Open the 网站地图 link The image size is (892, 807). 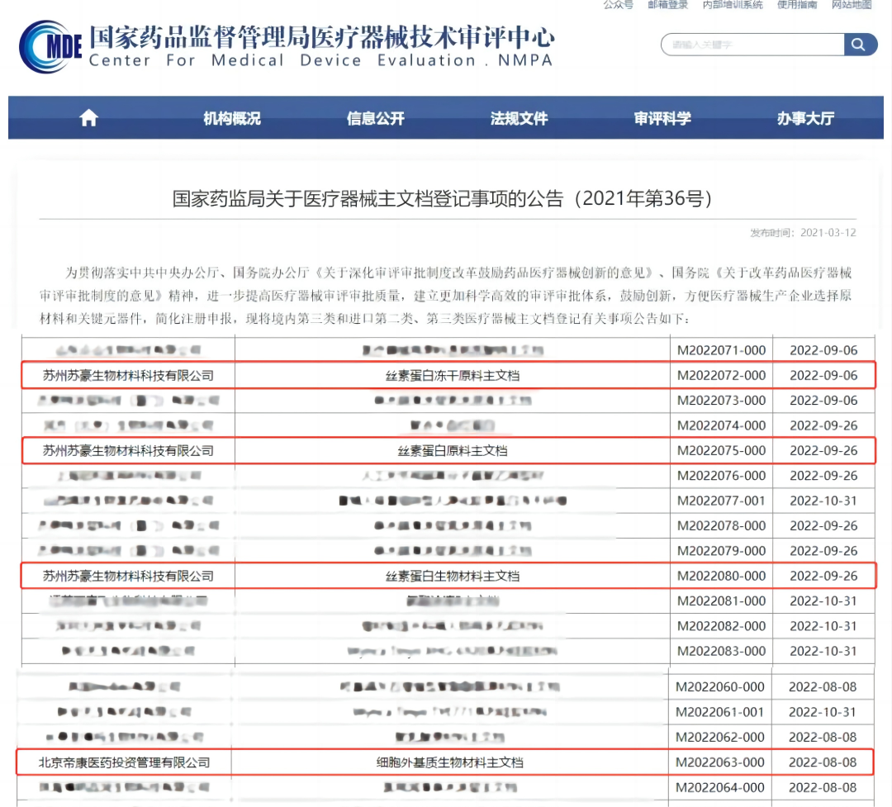pos(852,4)
